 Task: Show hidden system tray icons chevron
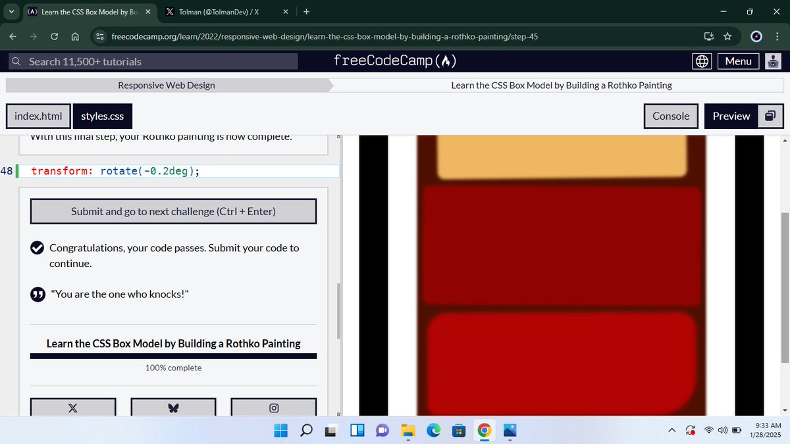coord(672,430)
